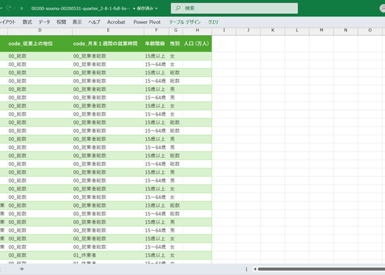Select column K header

click(x=272, y=30)
